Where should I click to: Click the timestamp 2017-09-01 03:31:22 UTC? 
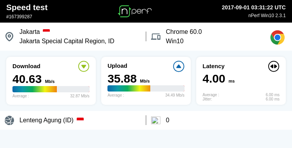coord(253,7)
